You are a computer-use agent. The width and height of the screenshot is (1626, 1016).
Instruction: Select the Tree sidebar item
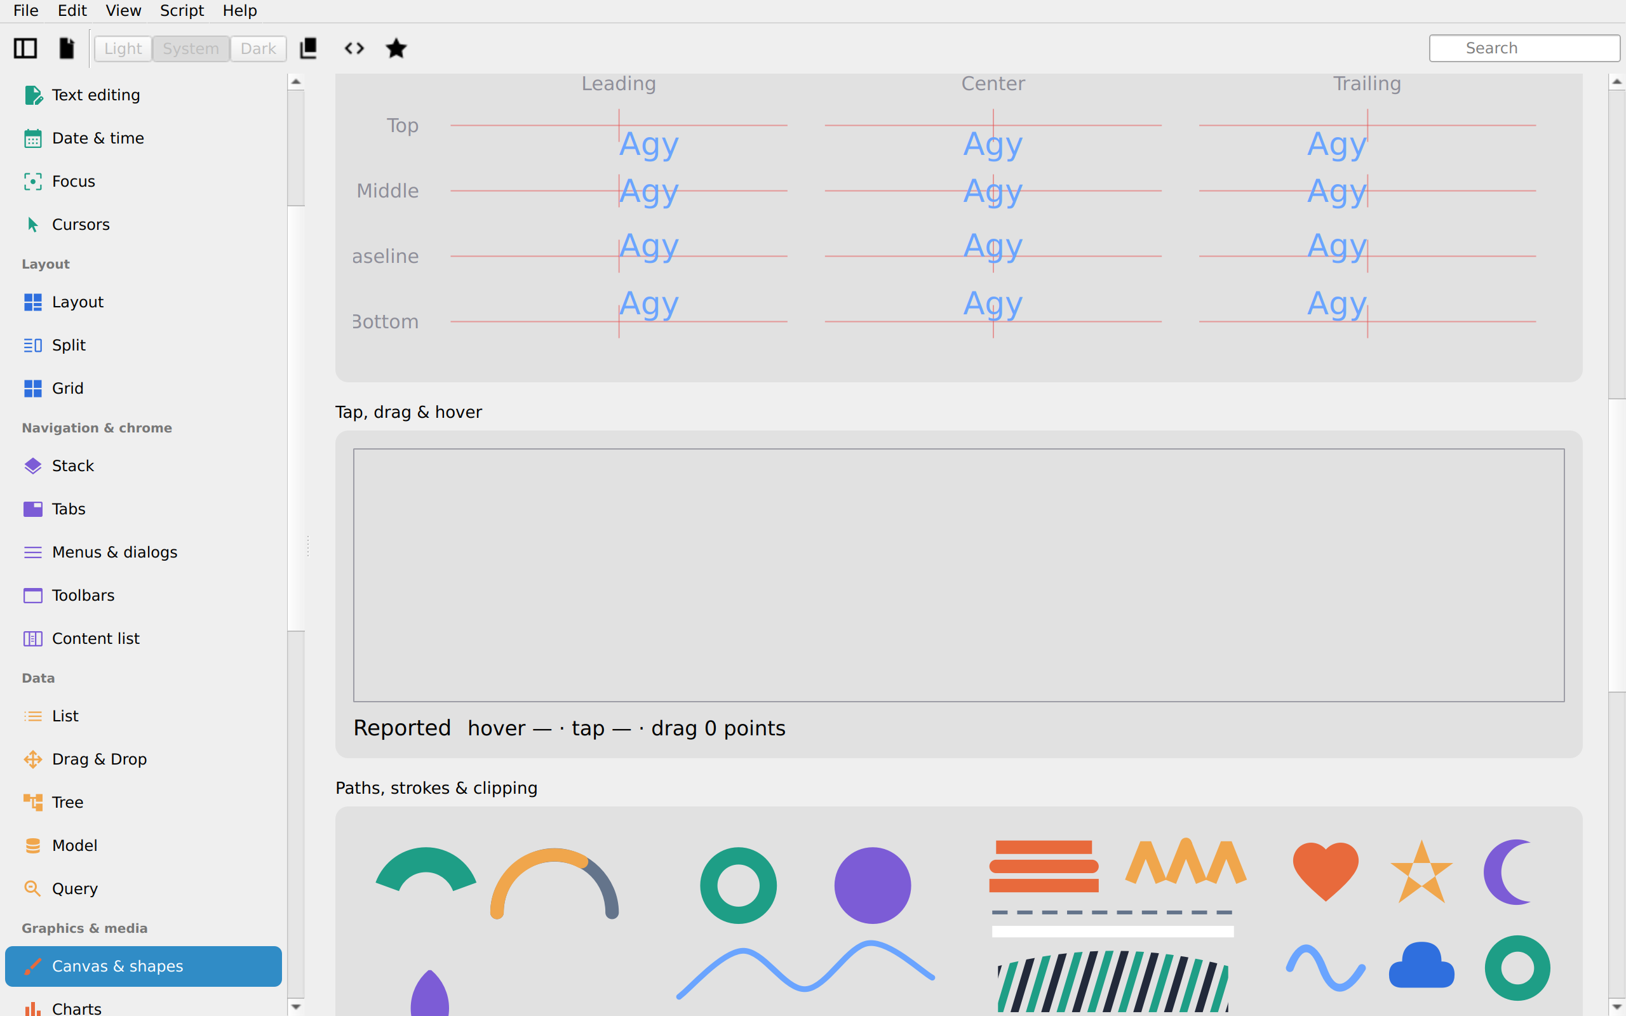point(143,802)
